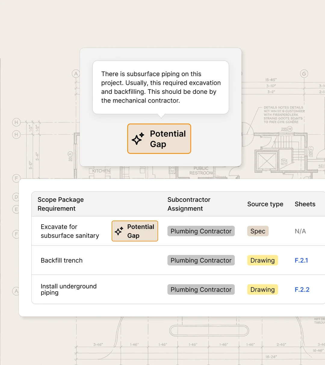The width and height of the screenshot is (325, 365).
Task: Click the N/A sheets entry on the Excavate row
Action: pyautogui.click(x=300, y=231)
